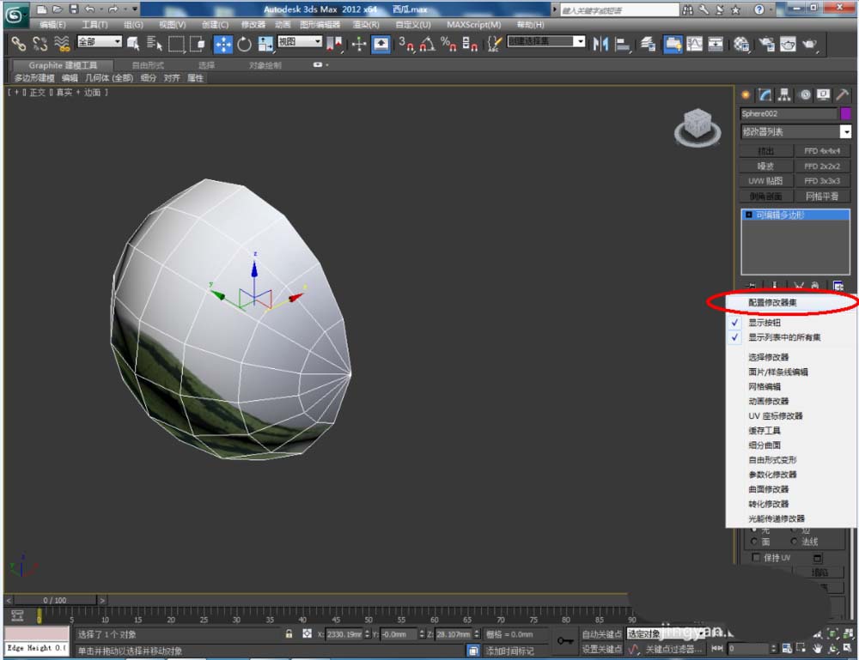The image size is (859, 660).
Task: Toggle the selection lock icon in status bar
Action: 289,634
